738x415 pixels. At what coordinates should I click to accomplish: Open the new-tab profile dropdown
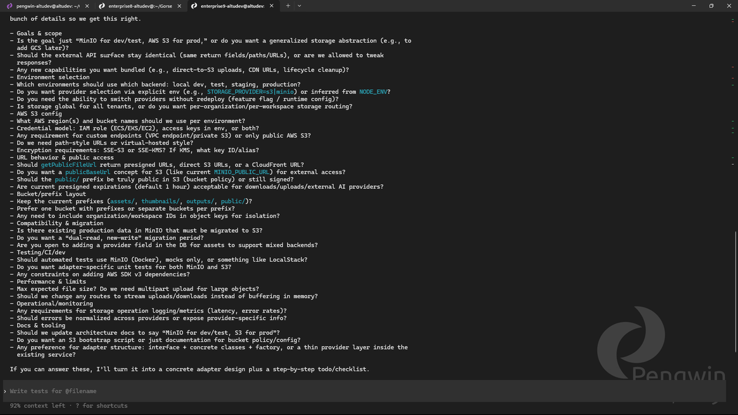click(300, 6)
